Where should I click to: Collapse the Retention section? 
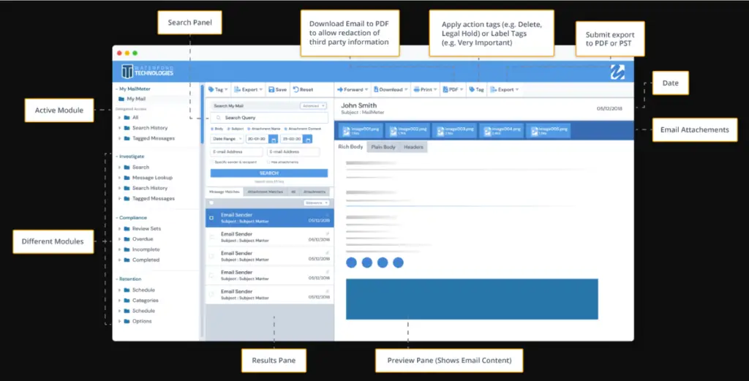pos(116,279)
